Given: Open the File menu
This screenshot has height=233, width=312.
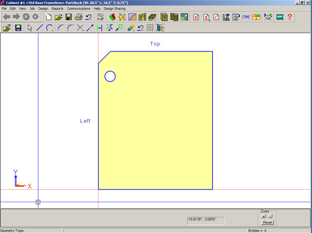Looking at the screenshot, I should pyautogui.click(x=4, y=9).
